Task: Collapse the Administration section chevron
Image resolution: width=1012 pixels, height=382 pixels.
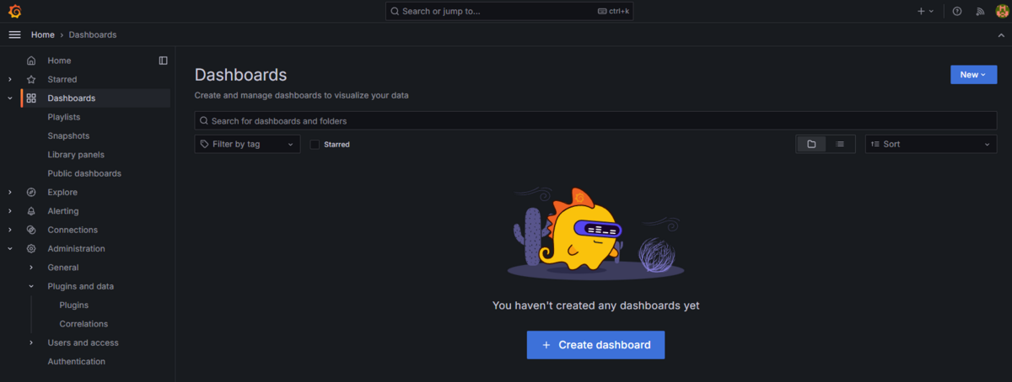Action: click(10, 249)
